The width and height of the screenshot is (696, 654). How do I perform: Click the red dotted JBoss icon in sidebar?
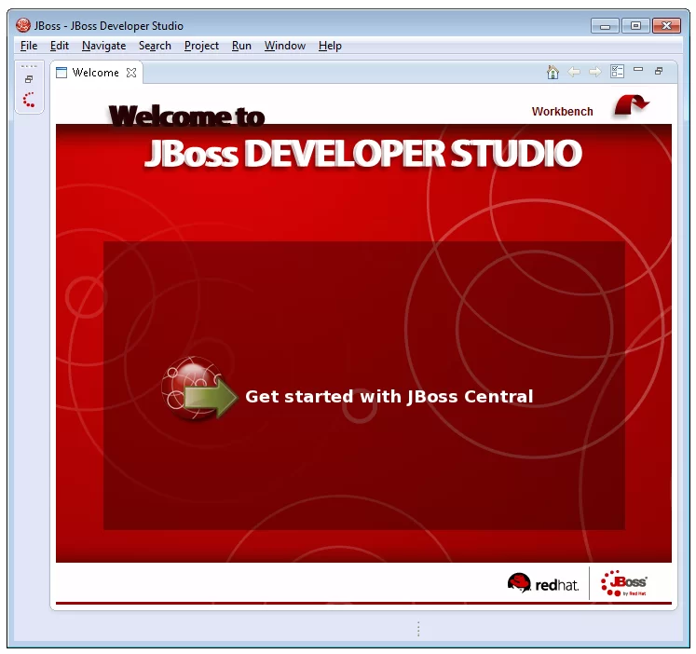[x=29, y=100]
